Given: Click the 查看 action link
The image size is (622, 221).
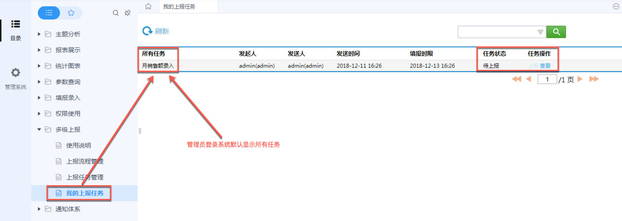Looking at the screenshot, I should point(545,66).
